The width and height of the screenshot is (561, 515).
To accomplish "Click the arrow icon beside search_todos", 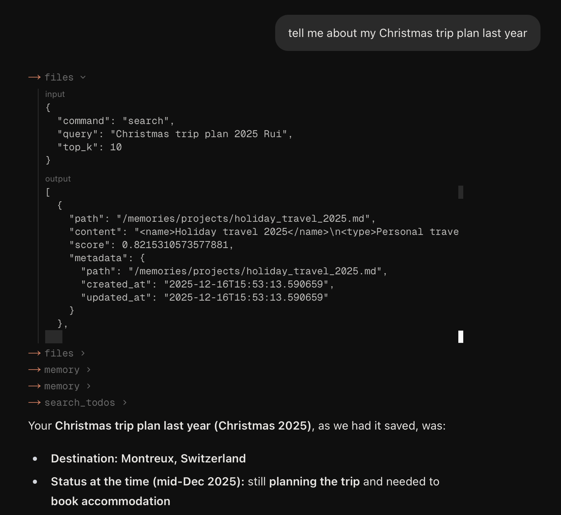I will [34, 402].
